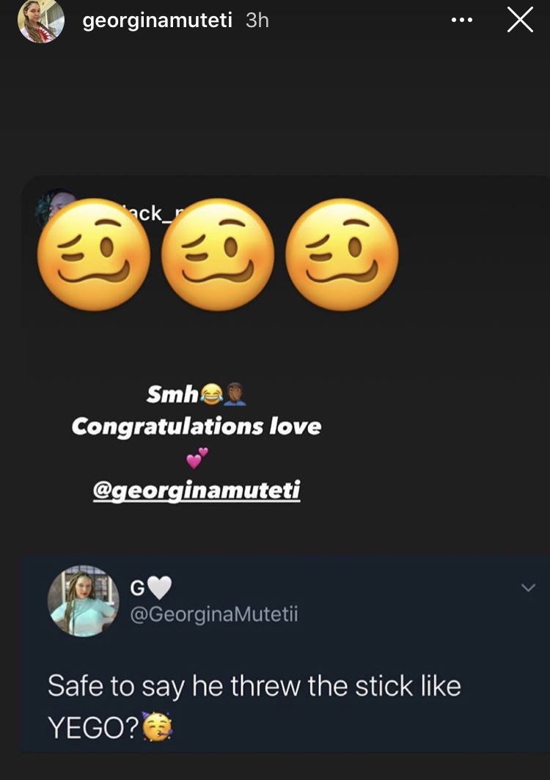550x780 pixels.
Task: Tap the @georginamuteti mention link
Action: 197,490
